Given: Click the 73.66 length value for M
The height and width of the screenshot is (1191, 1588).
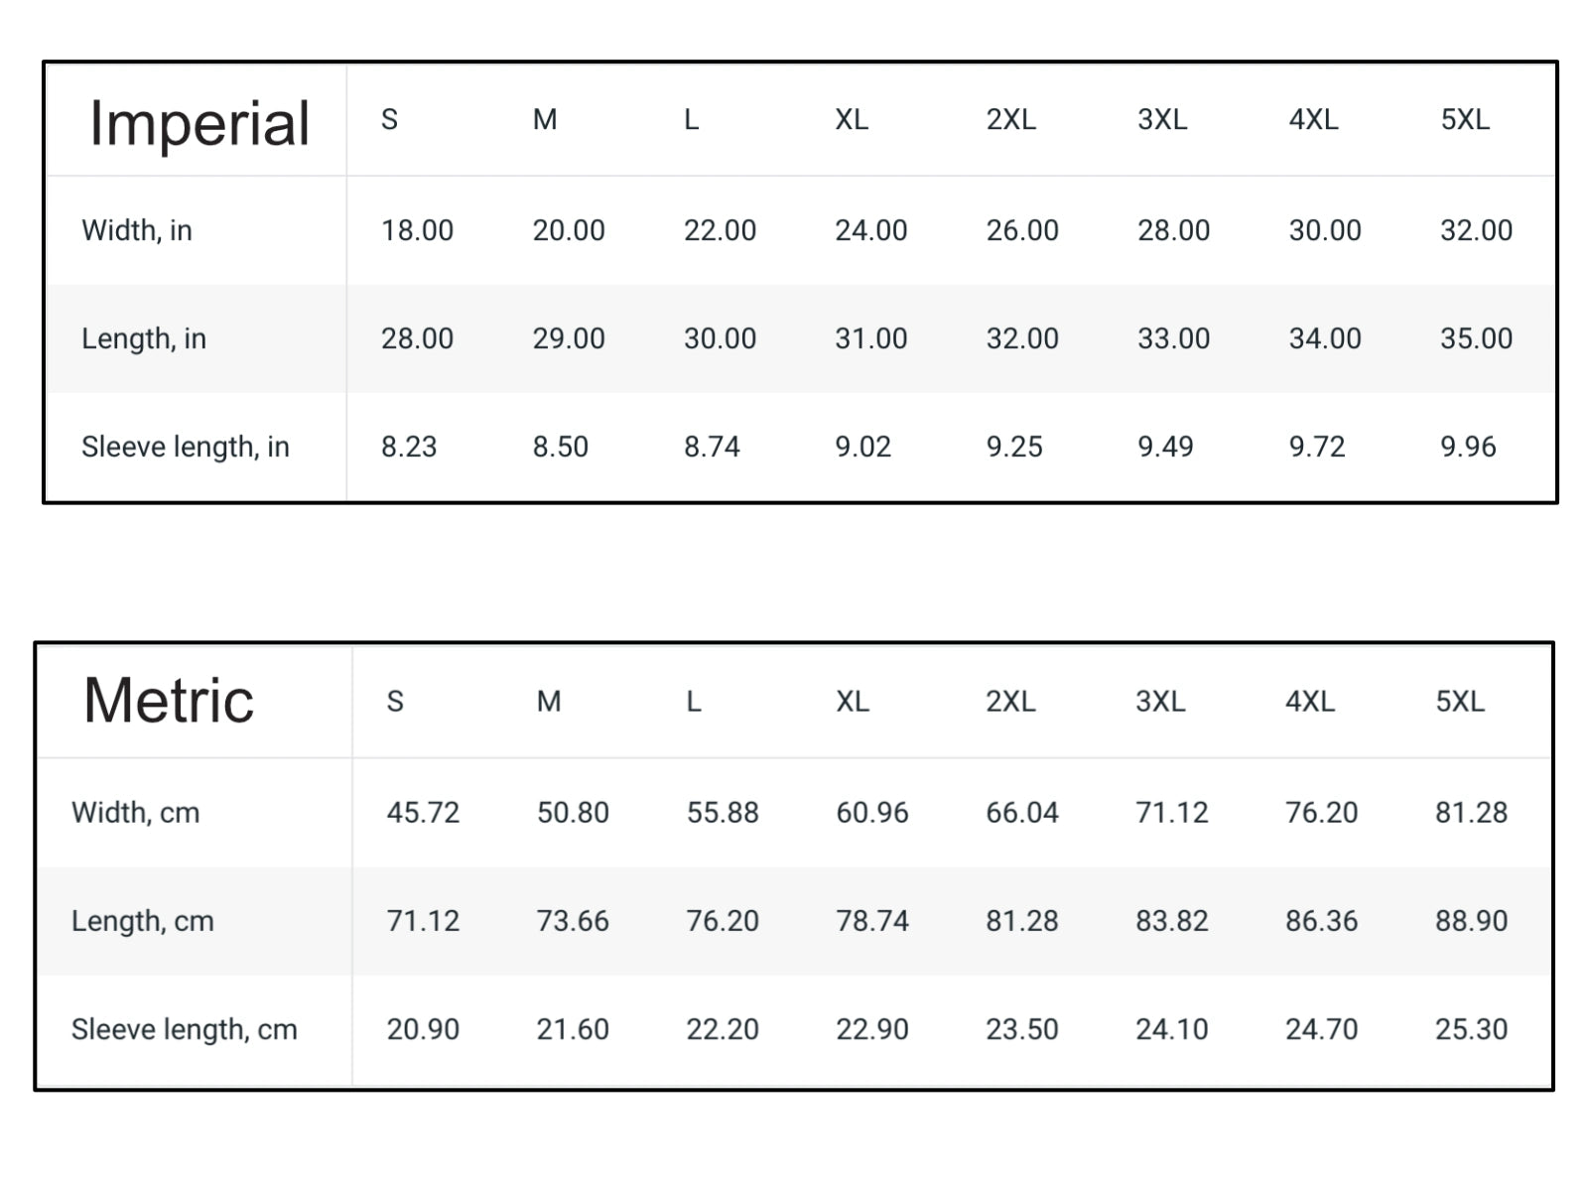Looking at the screenshot, I should [x=573, y=921].
